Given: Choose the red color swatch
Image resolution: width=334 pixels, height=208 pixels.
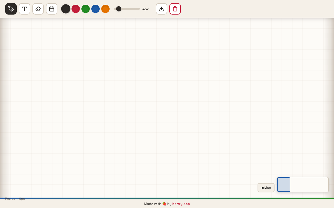Looking at the screenshot, I should click(x=76, y=9).
